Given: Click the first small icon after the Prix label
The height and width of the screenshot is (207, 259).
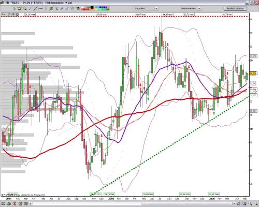Looking at the screenshot, I should (9, 14).
